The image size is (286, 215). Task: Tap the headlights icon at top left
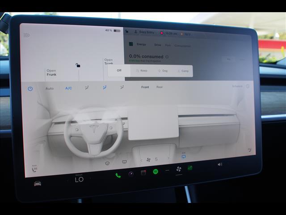[x=27, y=35]
